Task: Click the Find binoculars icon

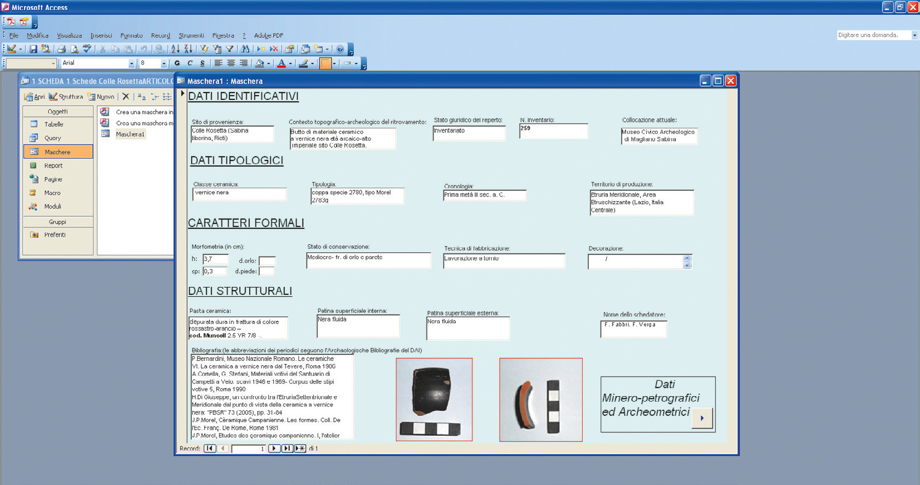Action: 245,49
